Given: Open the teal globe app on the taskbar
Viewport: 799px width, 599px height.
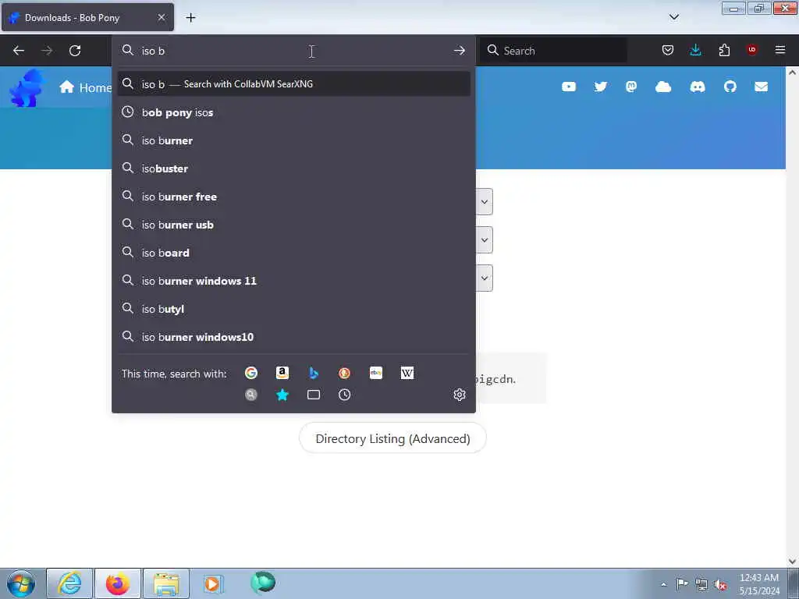Looking at the screenshot, I should (263, 583).
